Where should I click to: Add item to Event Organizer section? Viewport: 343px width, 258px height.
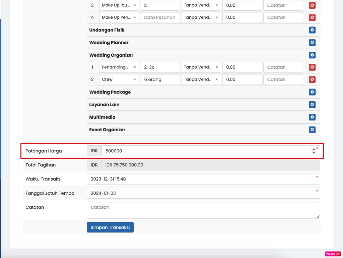312,130
